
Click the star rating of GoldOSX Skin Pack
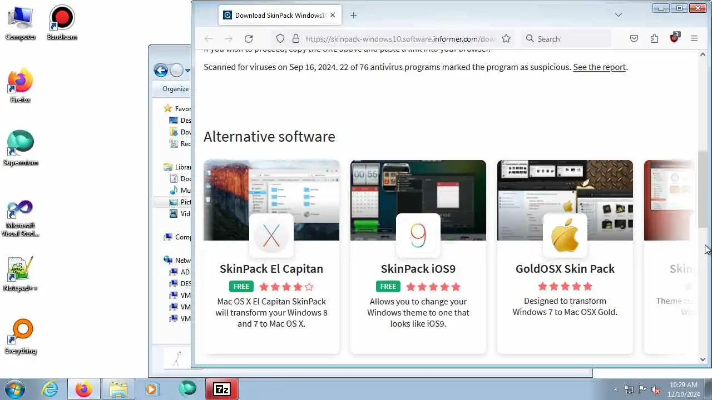click(565, 287)
